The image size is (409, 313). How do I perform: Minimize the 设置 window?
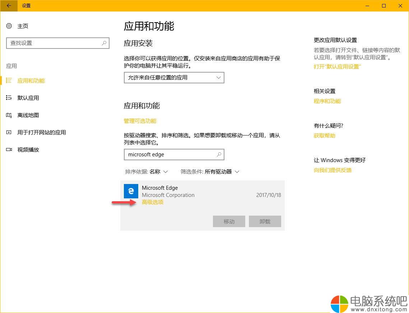(x=367, y=5)
